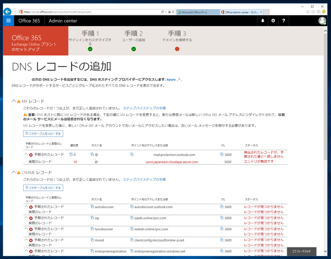This screenshot has height=259, width=331.
Task: Go to 手順 3 ドメインを接続する step
Action: click(x=177, y=40)
